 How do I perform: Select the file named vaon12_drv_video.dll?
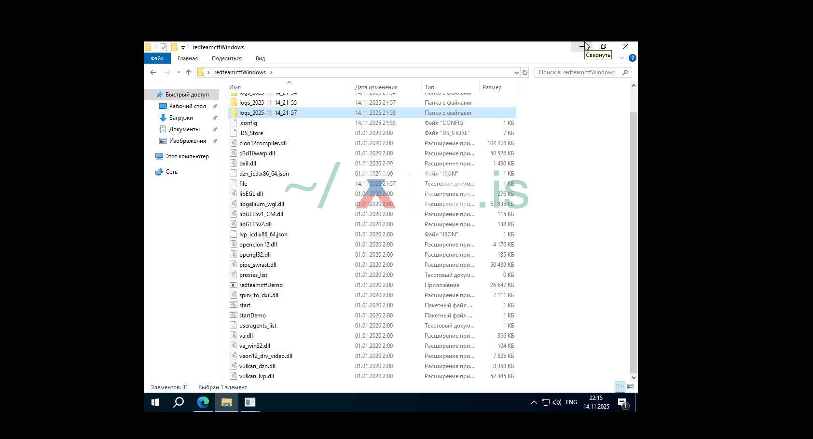tap(266, 356)
